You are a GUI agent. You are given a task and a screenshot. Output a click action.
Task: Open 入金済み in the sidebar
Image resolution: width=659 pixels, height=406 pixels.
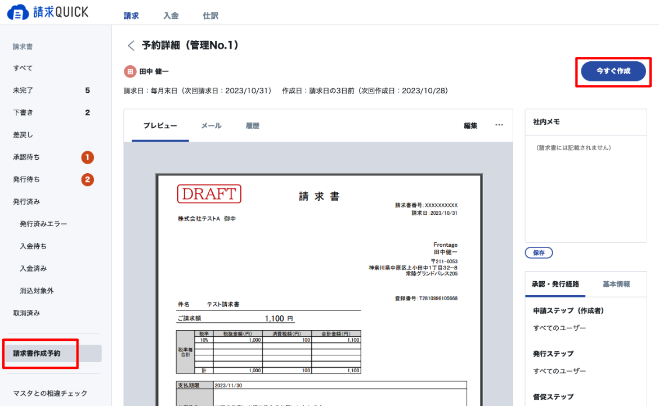click(33, 268)
